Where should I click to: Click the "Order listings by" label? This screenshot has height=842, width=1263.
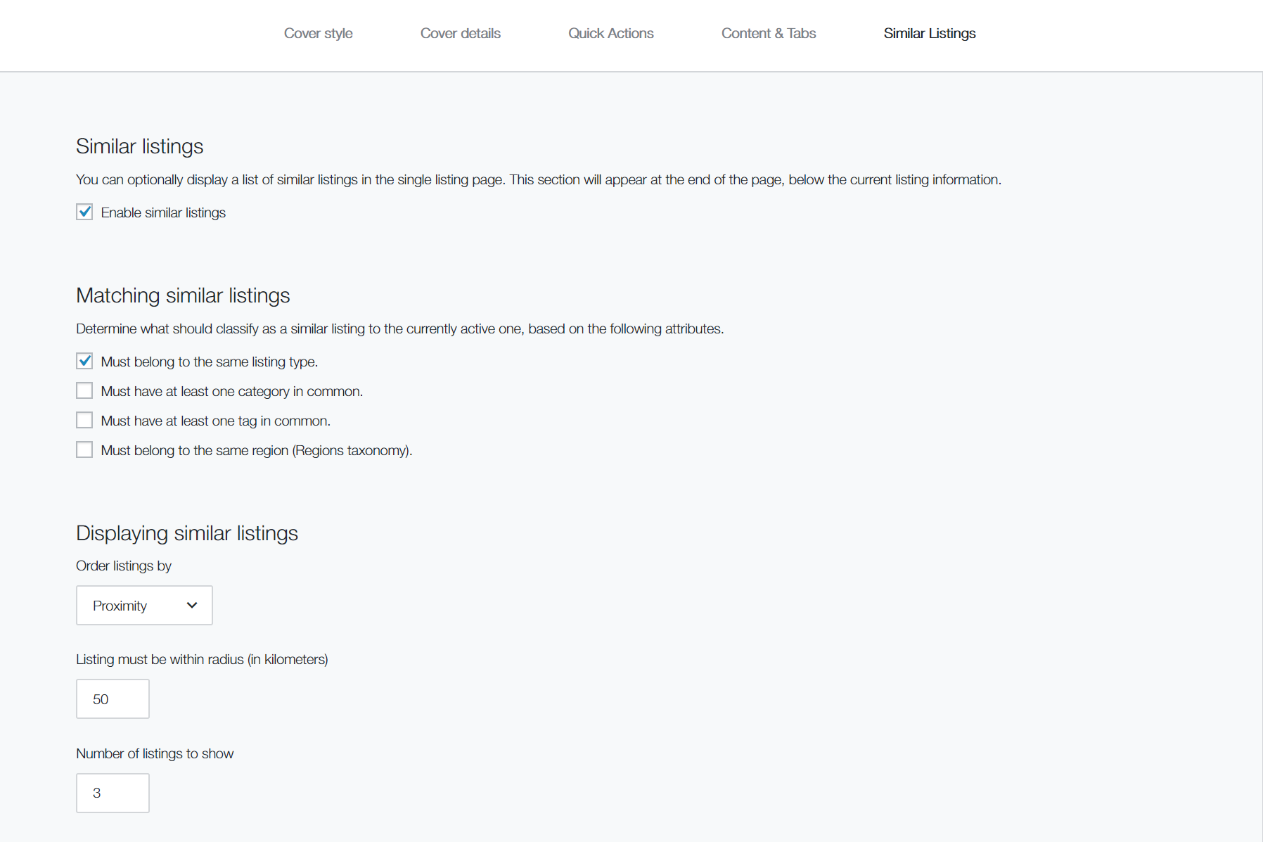(x=124, y=566)
